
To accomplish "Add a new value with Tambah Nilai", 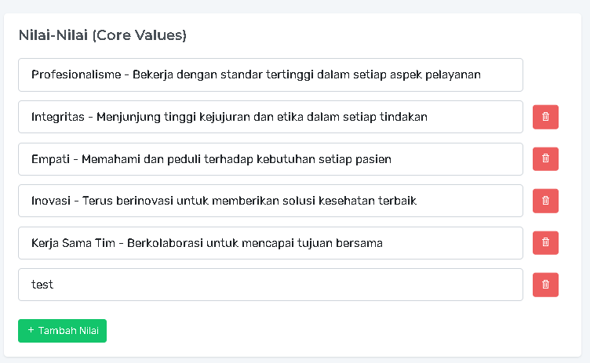I will pos(63,331).
